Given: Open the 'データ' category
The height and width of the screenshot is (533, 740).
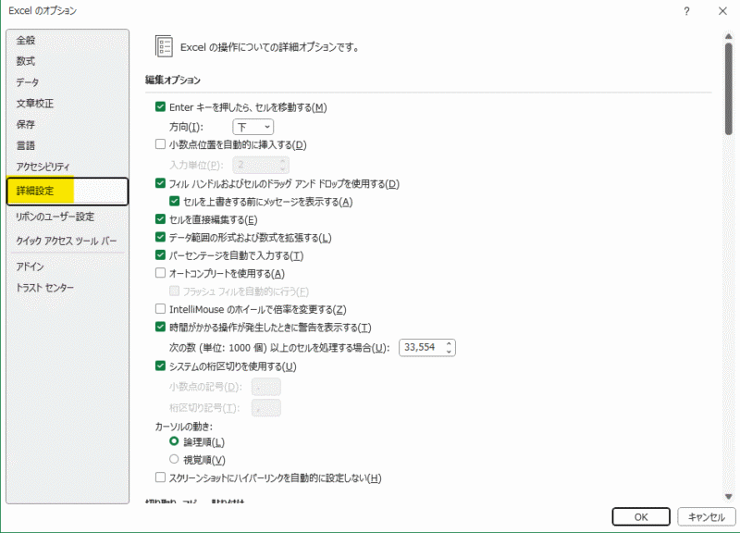Looking at the screenshot, I should coord(68,82).
